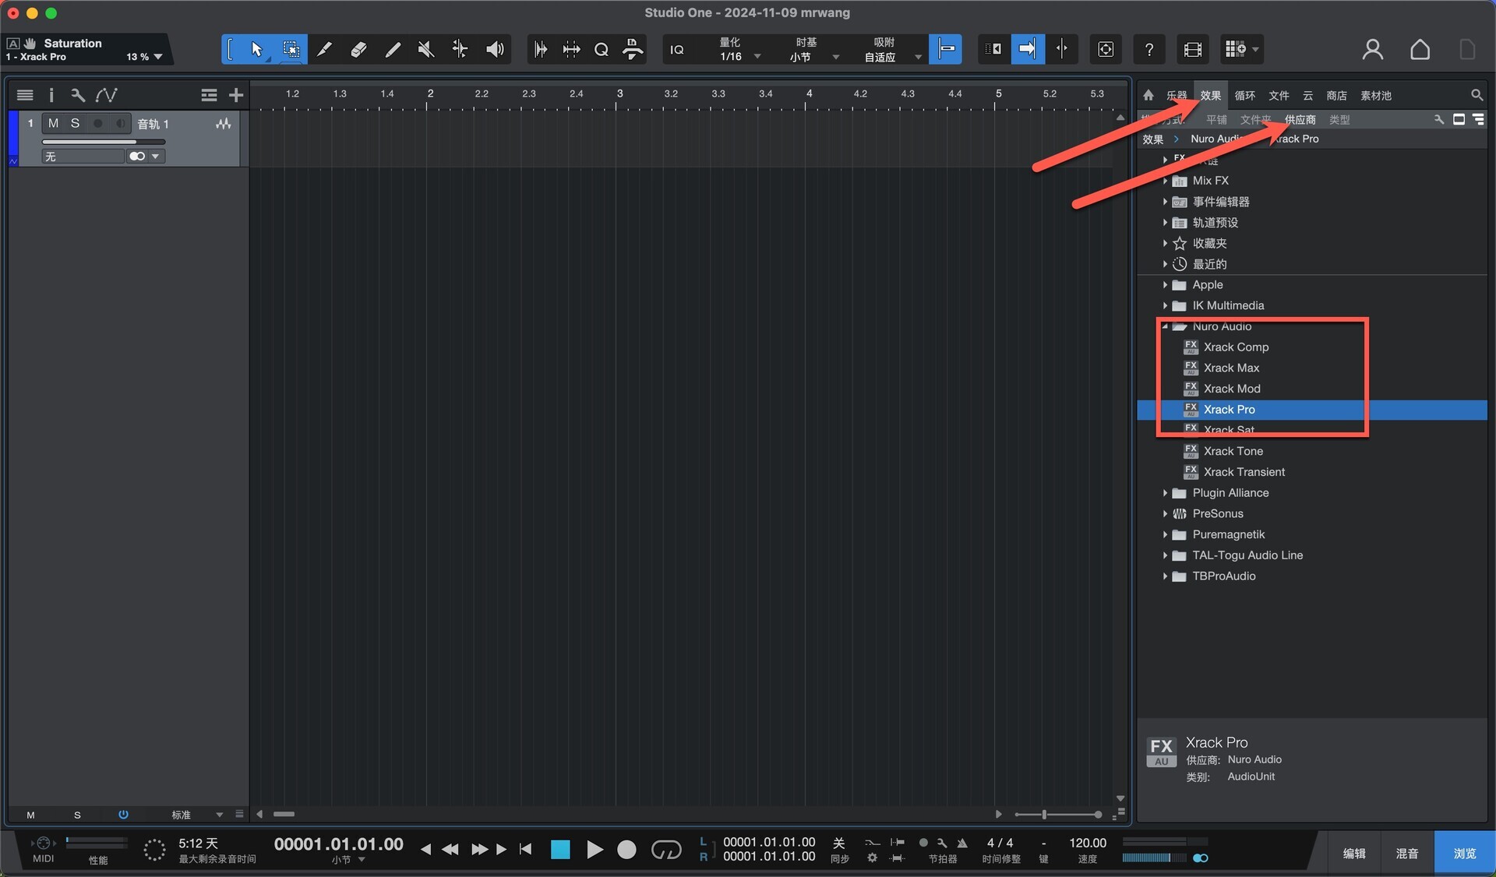
Task: Toggle autoscroll arrow button
Action: 1028,49
